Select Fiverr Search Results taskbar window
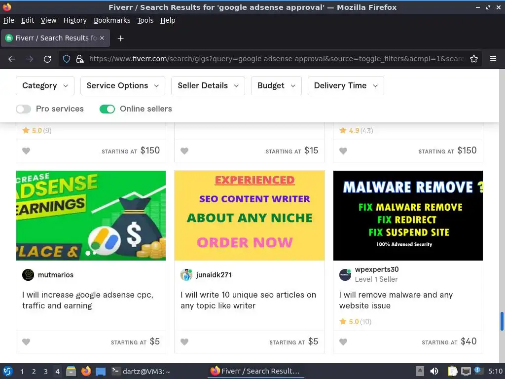The width and height of the screenshot is (505, 379). click(255, 371)
